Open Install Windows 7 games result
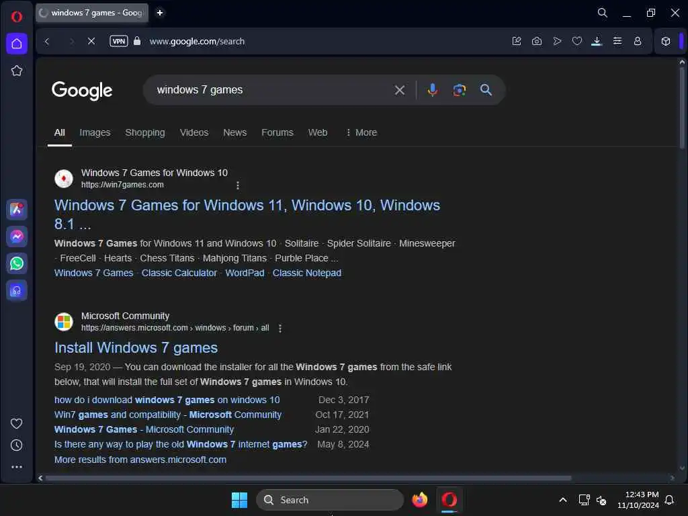688x516 pixels. (136, 348)
